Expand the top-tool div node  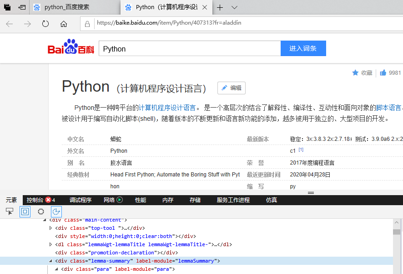click(50, 228)
